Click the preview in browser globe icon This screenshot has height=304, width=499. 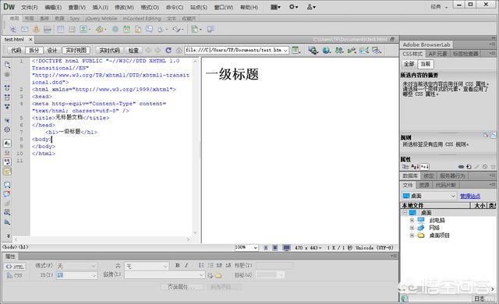(326, 50)
